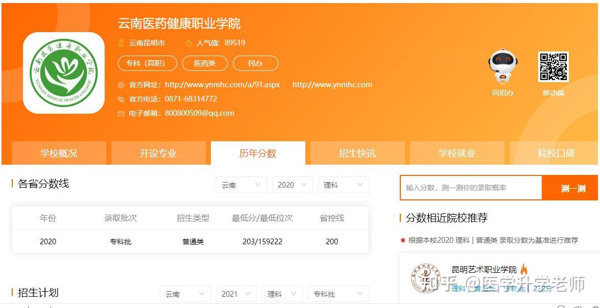Click the phone icon beside 官方电话

(121, 99)
